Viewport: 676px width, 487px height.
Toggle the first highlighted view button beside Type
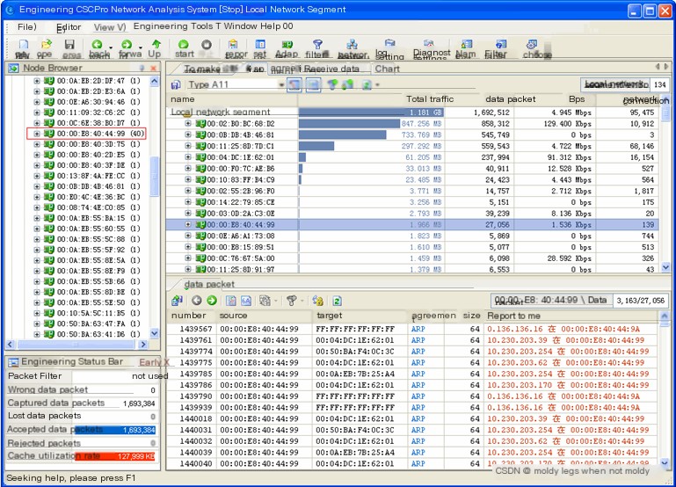click(294, 84)
